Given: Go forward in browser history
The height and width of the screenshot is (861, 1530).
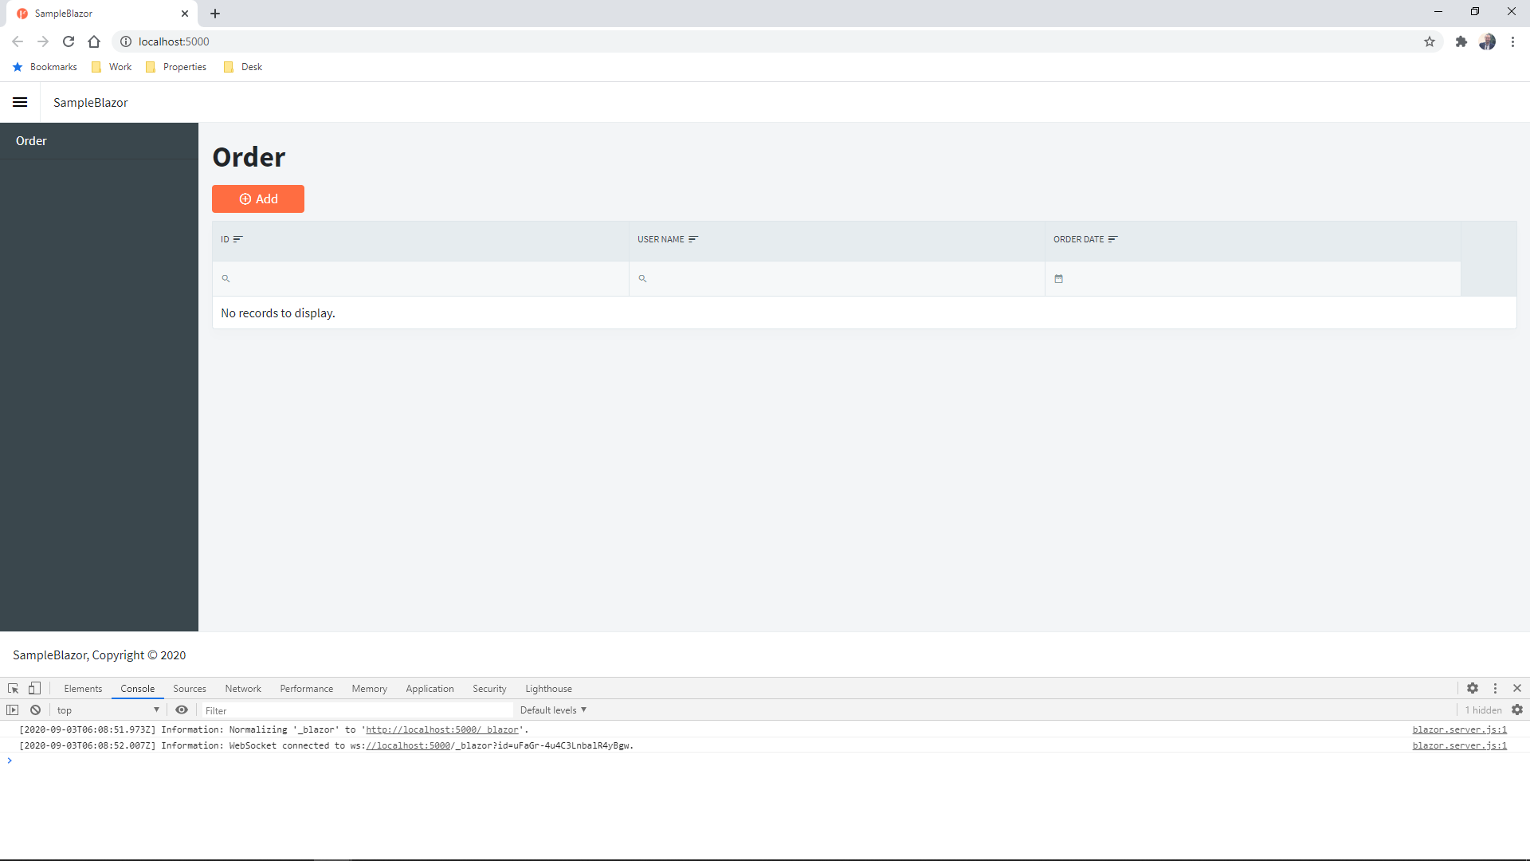Looking at the screenshot, I should coord(43,41).
